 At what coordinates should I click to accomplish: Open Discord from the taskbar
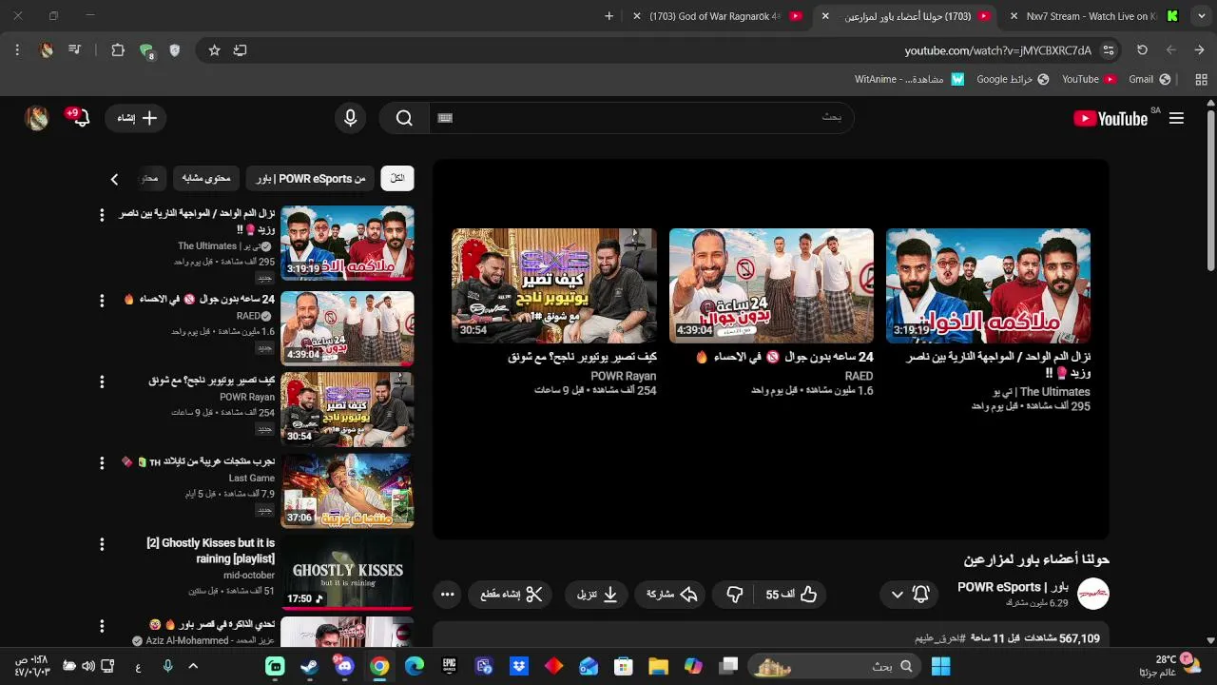click(x=344, y=666)
